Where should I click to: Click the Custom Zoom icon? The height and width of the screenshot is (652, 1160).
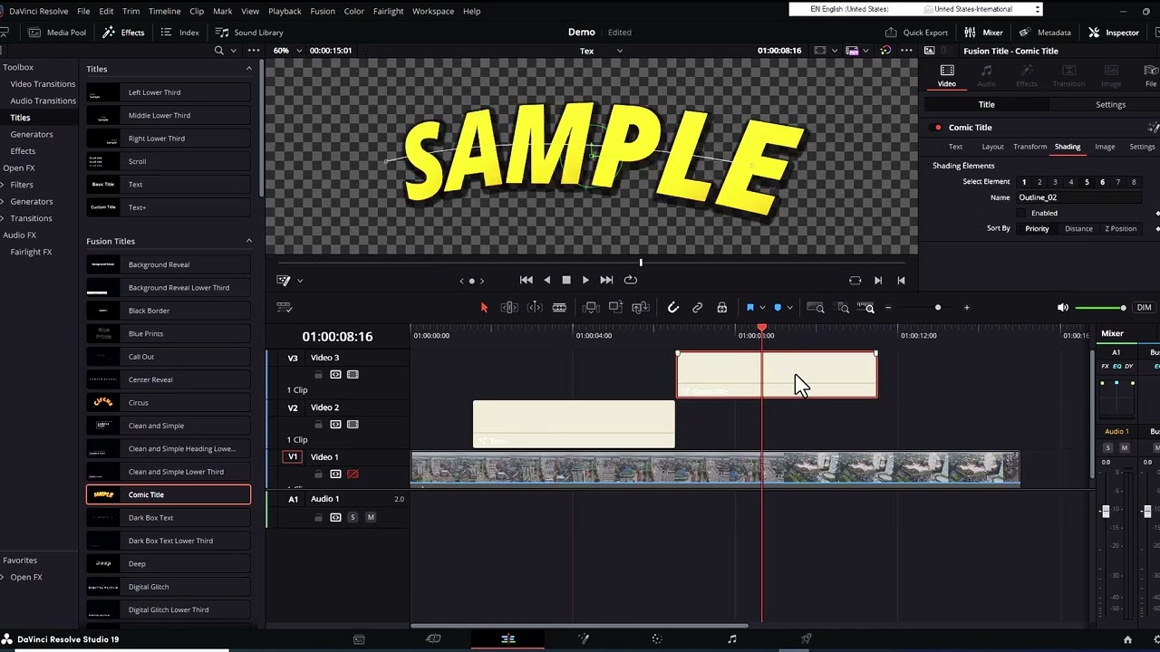coord(867,308)
